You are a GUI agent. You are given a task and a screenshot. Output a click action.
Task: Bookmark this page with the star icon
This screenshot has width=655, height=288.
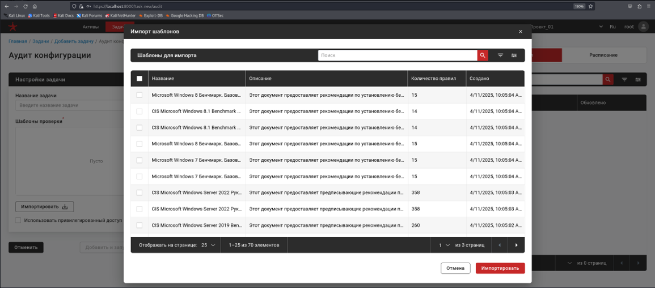[x=591, y=6]
